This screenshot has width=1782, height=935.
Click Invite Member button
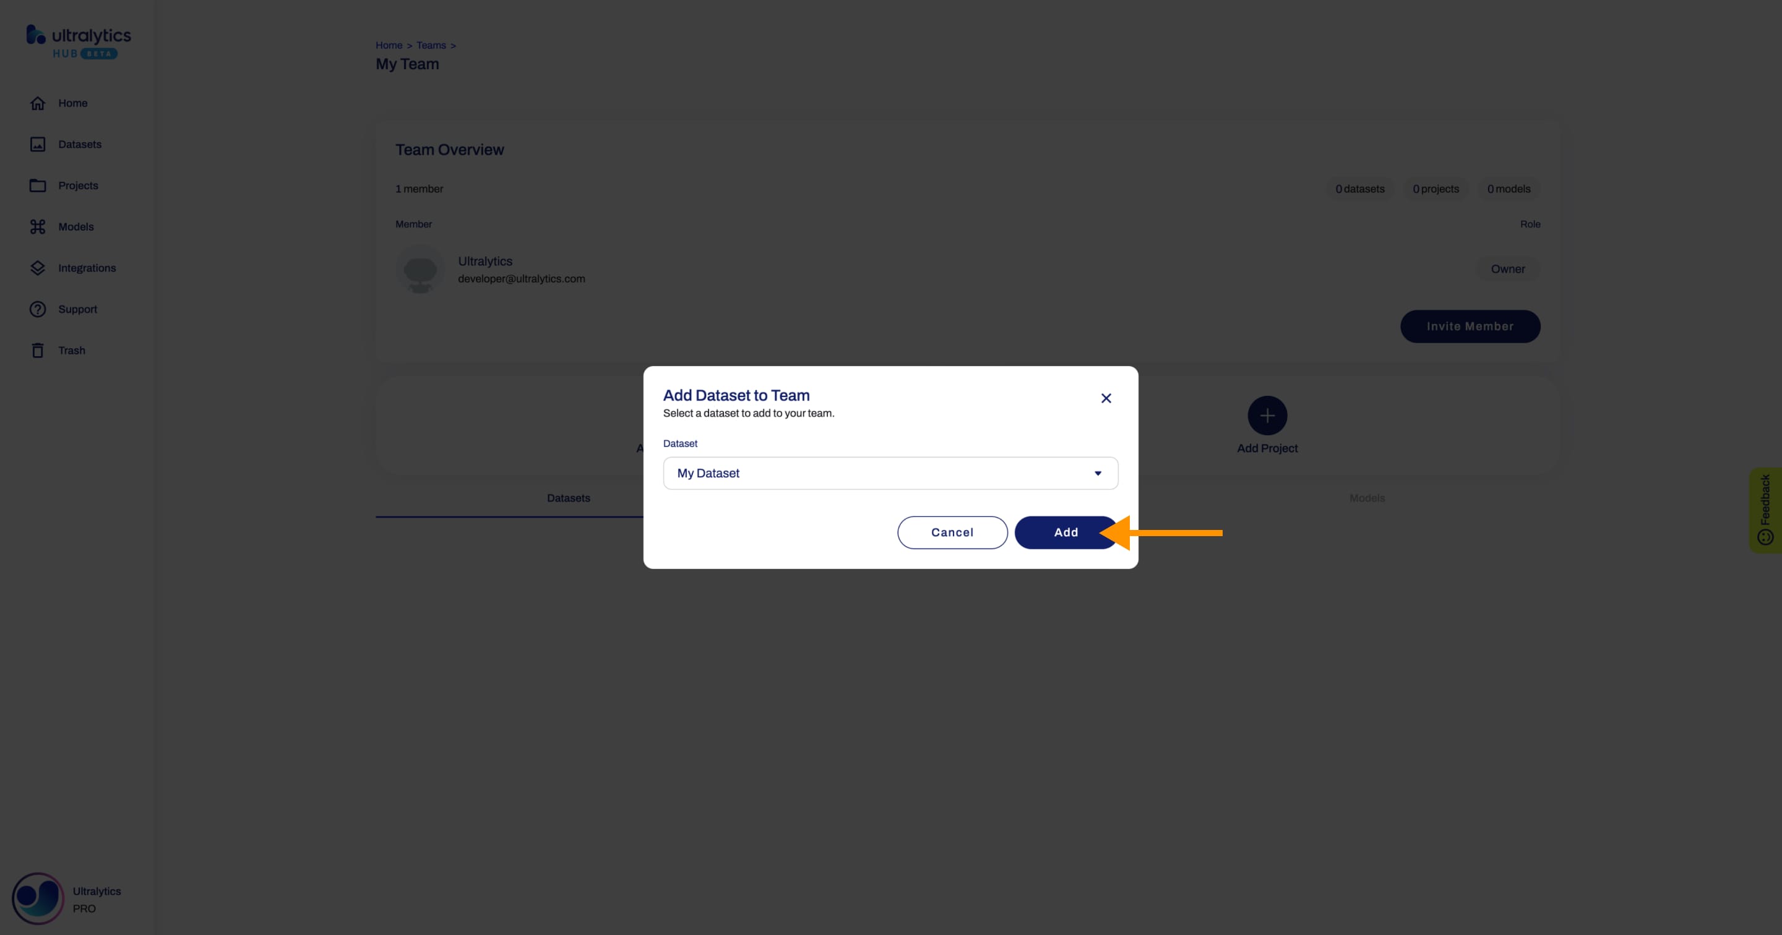[x=1470, y=325]
